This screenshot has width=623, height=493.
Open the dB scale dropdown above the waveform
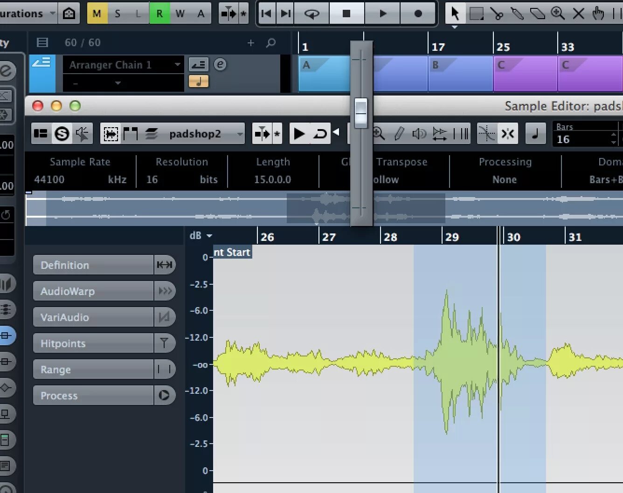click(x=201, y=235)
